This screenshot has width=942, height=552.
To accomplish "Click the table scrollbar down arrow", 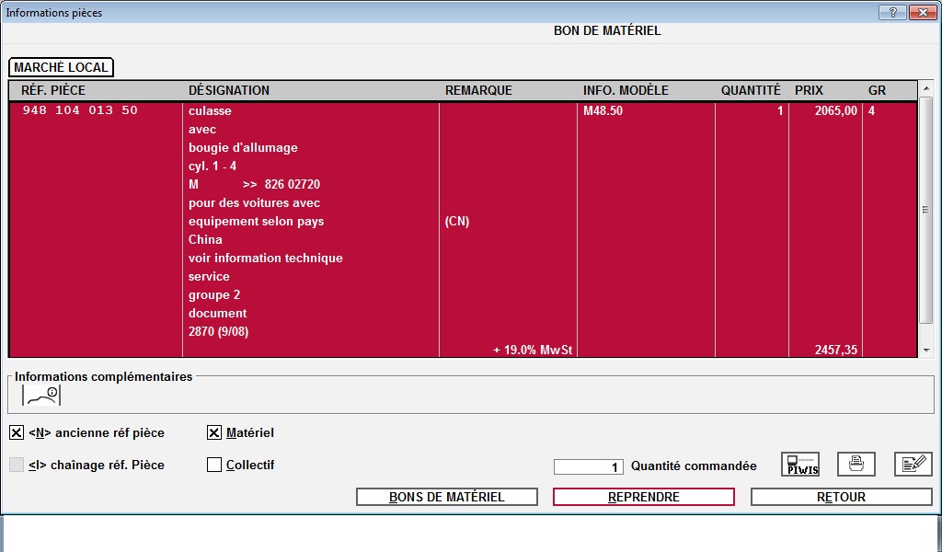I will point(926,351).
